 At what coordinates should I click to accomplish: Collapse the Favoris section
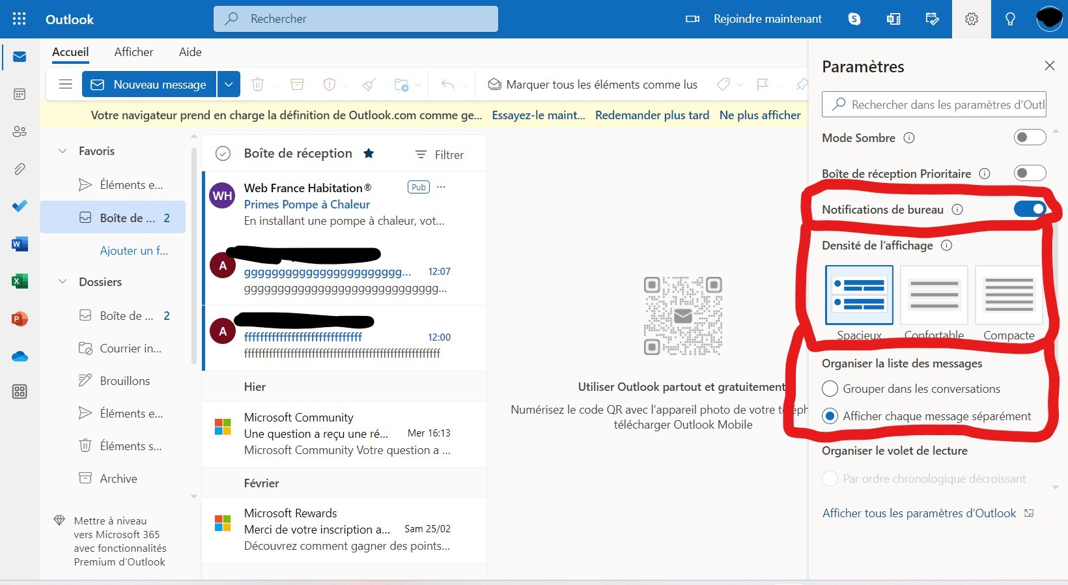(63, 151)
